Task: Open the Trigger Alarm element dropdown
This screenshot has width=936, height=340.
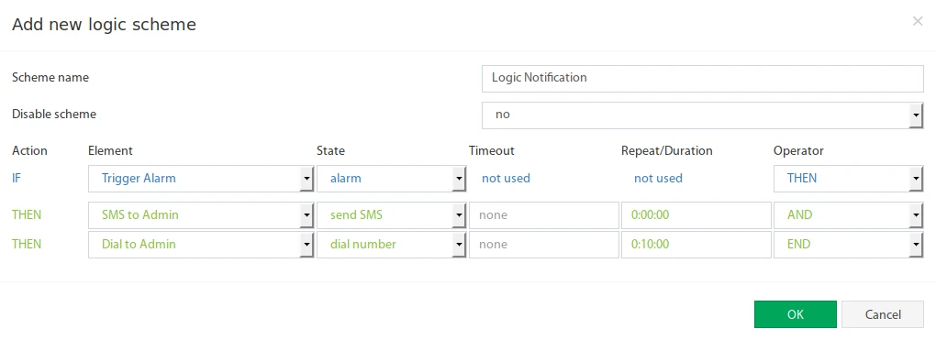Action: pyautogui.click(x=201, y=179)
